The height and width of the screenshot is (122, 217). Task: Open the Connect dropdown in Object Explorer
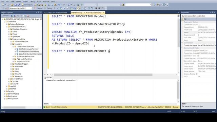(6, 16)
